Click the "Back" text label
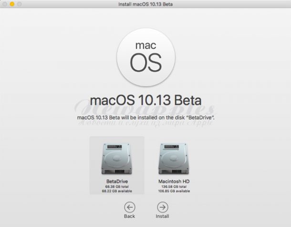 tap(130, 216)
